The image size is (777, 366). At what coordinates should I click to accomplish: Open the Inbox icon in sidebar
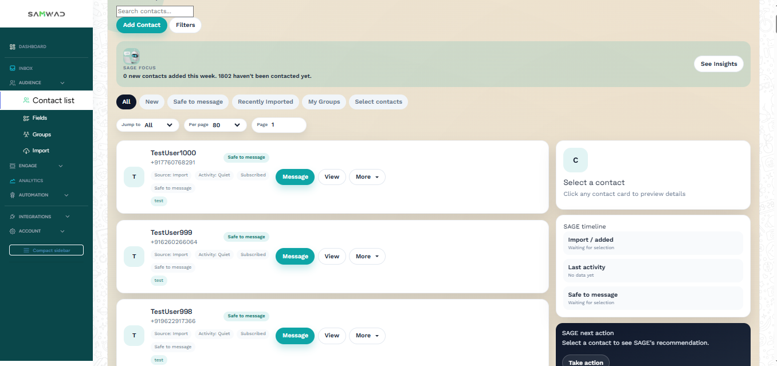click(13, 68)
